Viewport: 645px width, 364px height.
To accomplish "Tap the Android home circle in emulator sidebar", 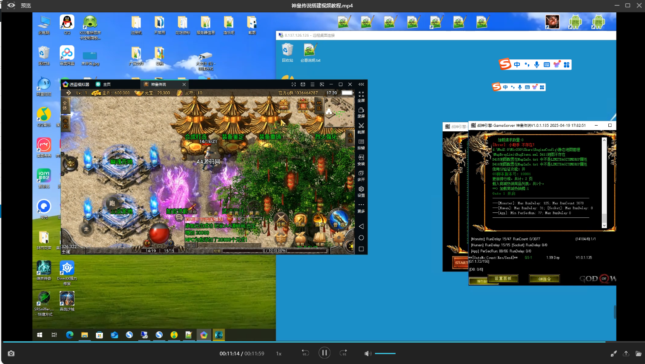I will tap(361, 238).
